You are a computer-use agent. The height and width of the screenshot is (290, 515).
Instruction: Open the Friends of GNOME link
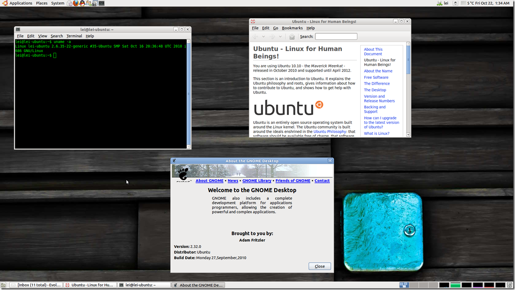click(293, 181)
